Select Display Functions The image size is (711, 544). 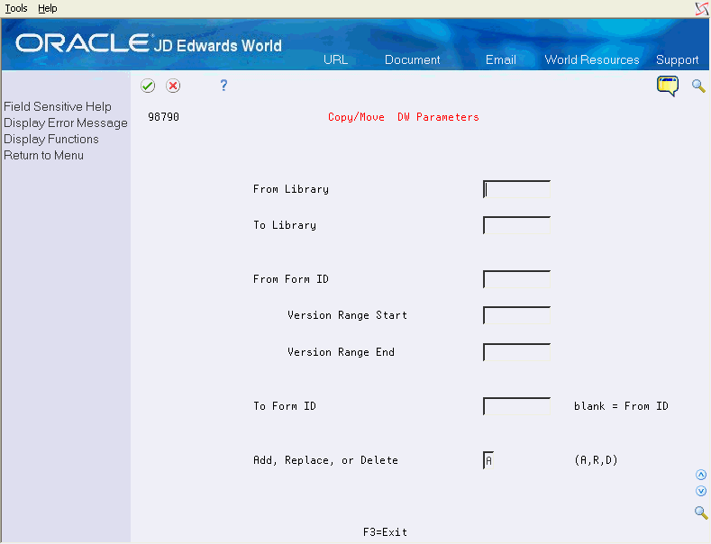pyautogui.click(x=51, y=140)
